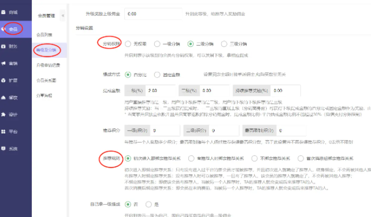Select 初次进入即绑定推荐关系 radio option

128,159
